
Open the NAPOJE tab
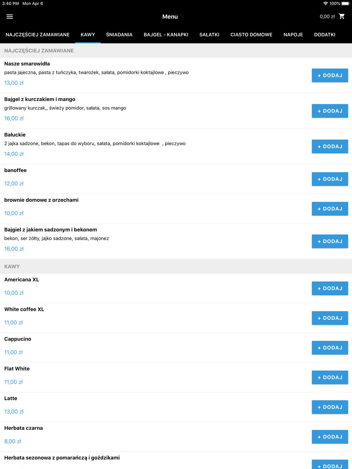pyautogui.click(x=293, y=35)
